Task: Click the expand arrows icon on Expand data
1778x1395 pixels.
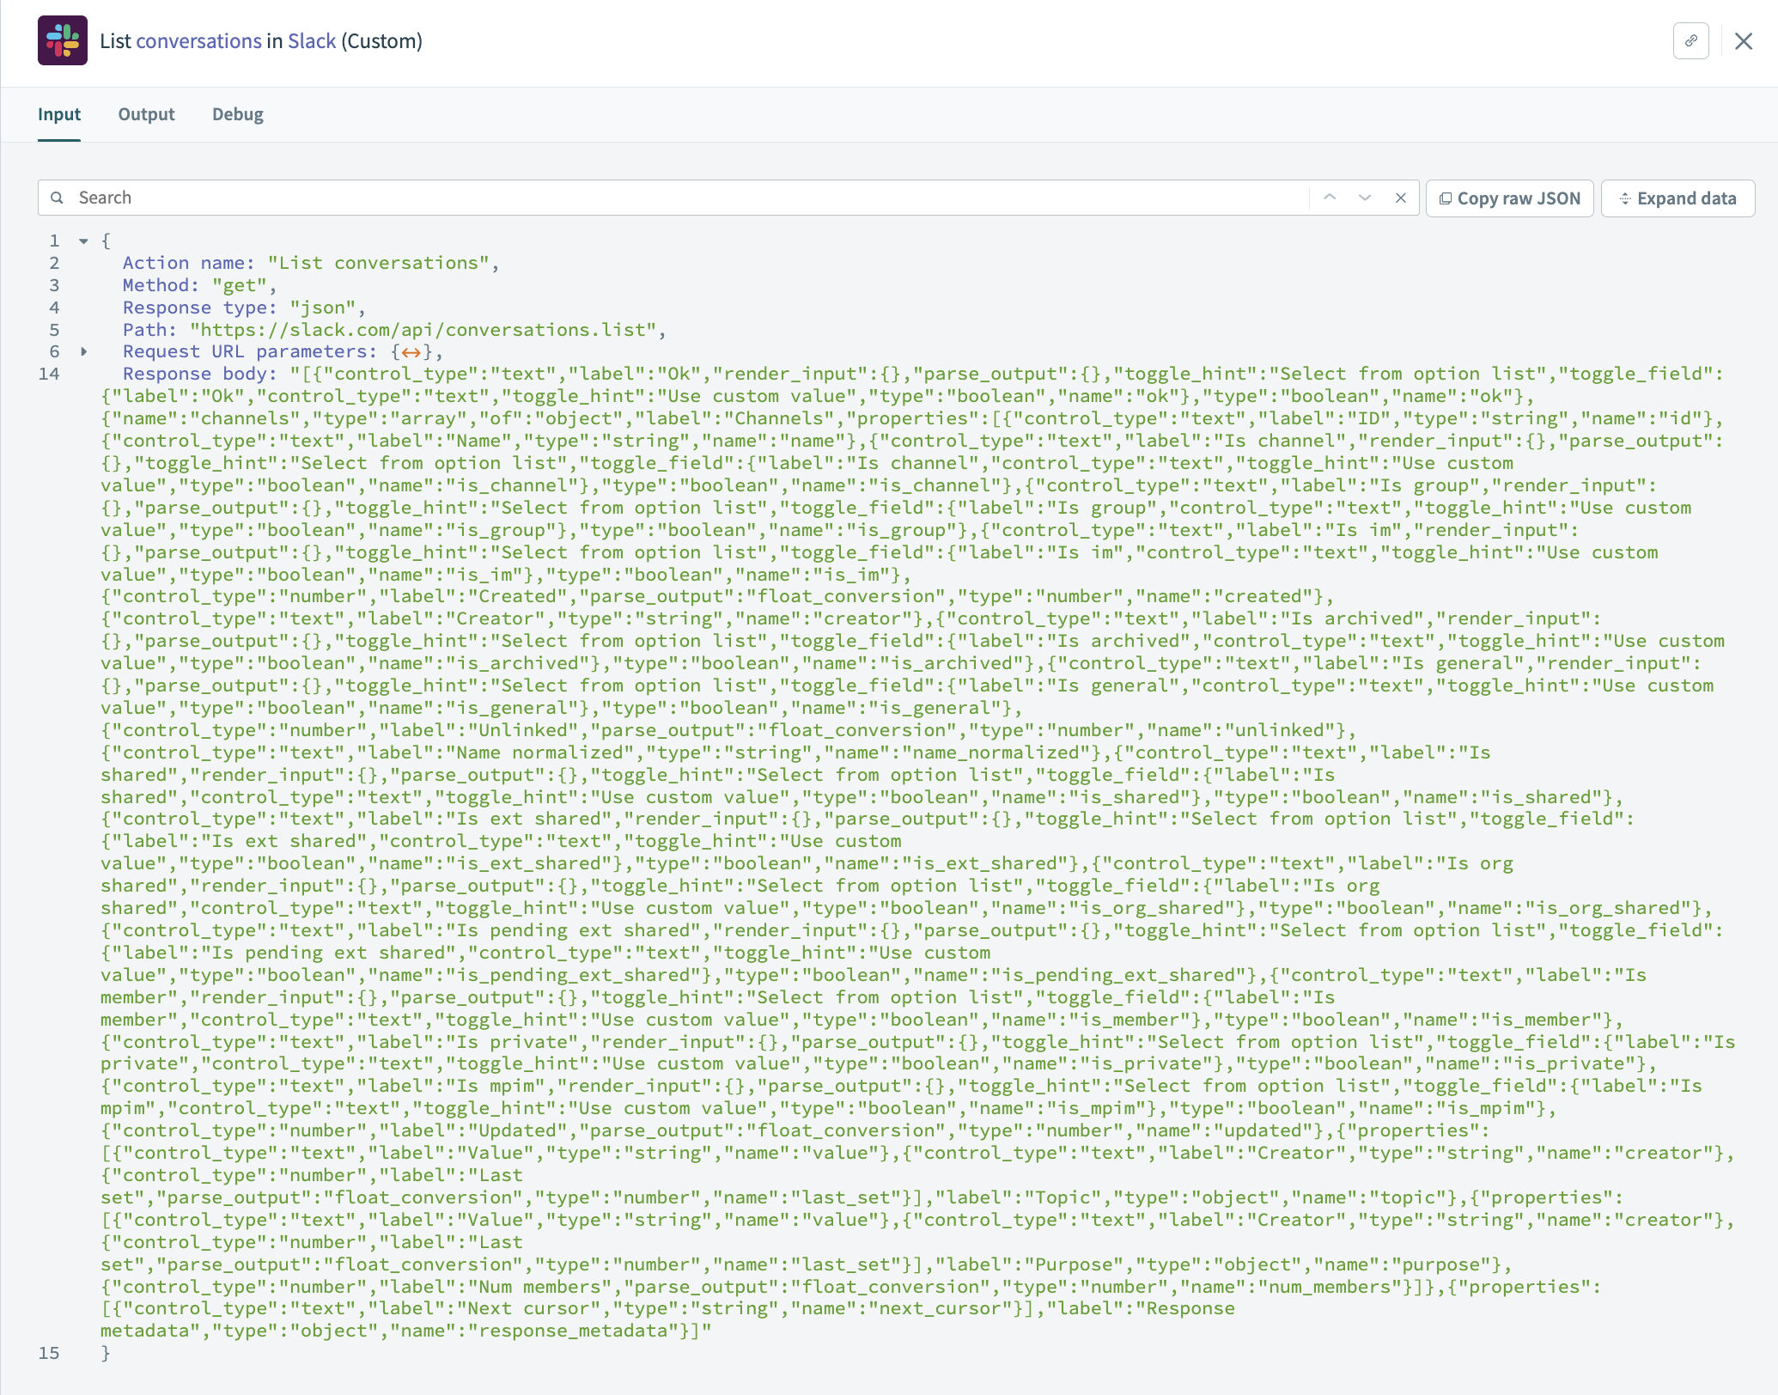Action: coord(1626,198)
